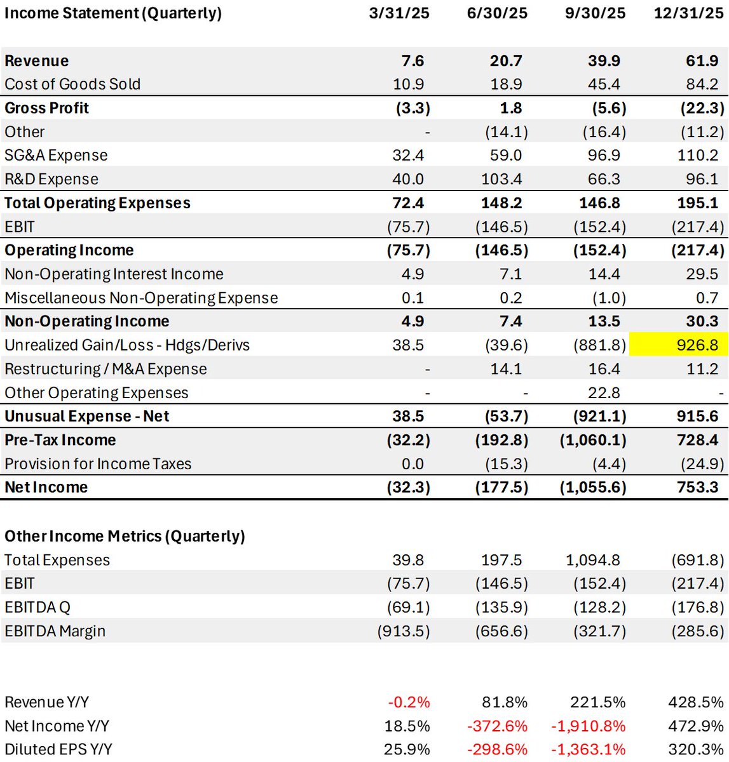729x762 pixels.
Task: Click the Revenue Y/Y row label
Action: coord(46,702)
